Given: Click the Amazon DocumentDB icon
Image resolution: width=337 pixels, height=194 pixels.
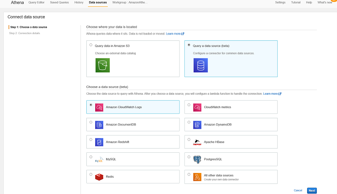Looking at the screenshot, I should 99,125.
